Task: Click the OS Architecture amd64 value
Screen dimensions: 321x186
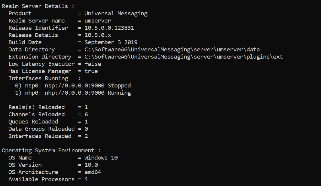Action: 93,172
